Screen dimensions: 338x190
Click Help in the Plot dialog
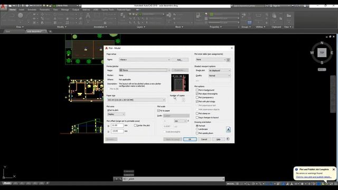(218, 139)
